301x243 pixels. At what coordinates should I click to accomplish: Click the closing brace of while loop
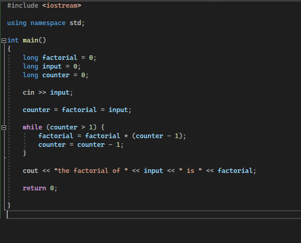point(25,153)
